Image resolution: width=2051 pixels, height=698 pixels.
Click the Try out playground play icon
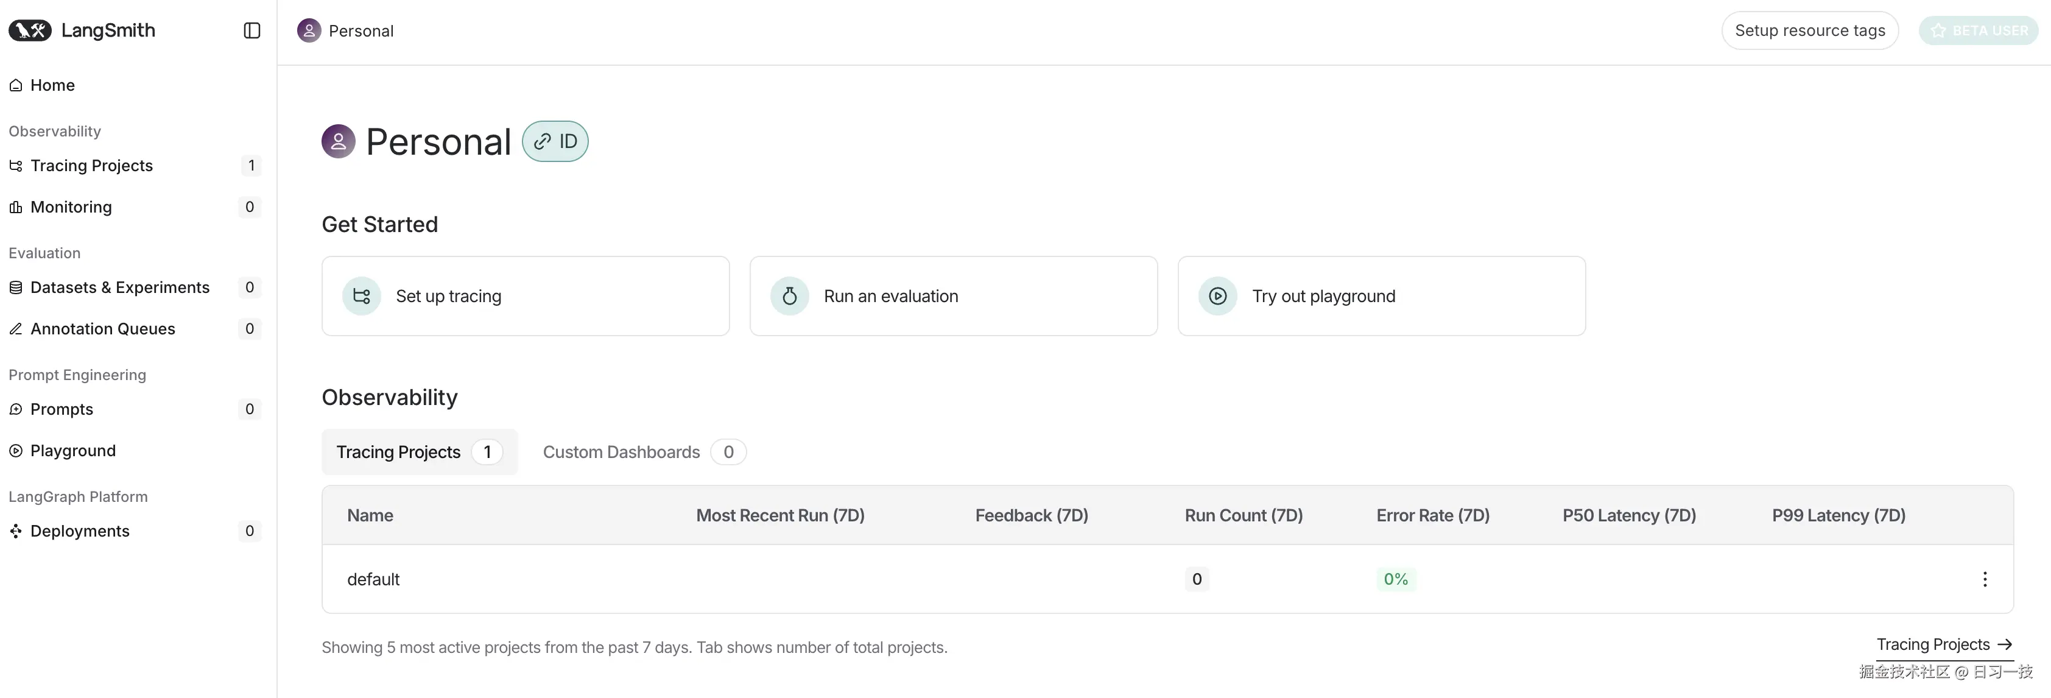1218,296
